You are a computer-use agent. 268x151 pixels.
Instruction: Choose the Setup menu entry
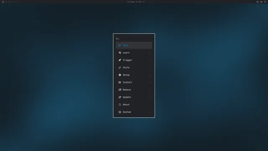[x=134, y=75]
